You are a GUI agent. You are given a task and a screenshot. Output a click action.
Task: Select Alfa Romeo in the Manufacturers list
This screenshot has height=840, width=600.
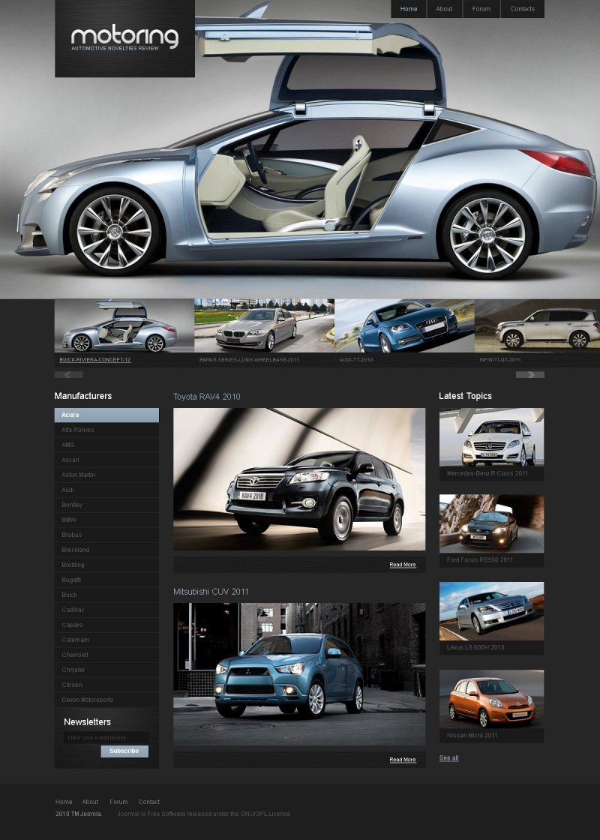tap(106, 430)
